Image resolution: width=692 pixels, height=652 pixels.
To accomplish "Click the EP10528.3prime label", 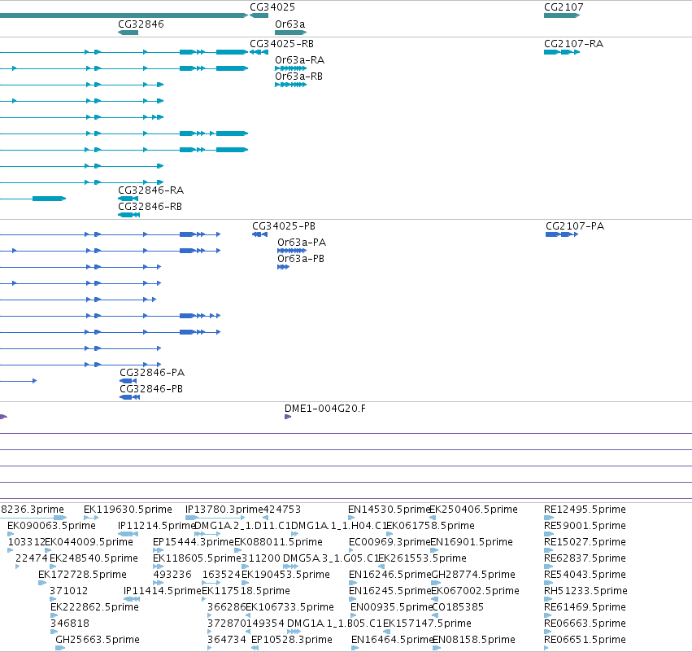I will [292, 640].
